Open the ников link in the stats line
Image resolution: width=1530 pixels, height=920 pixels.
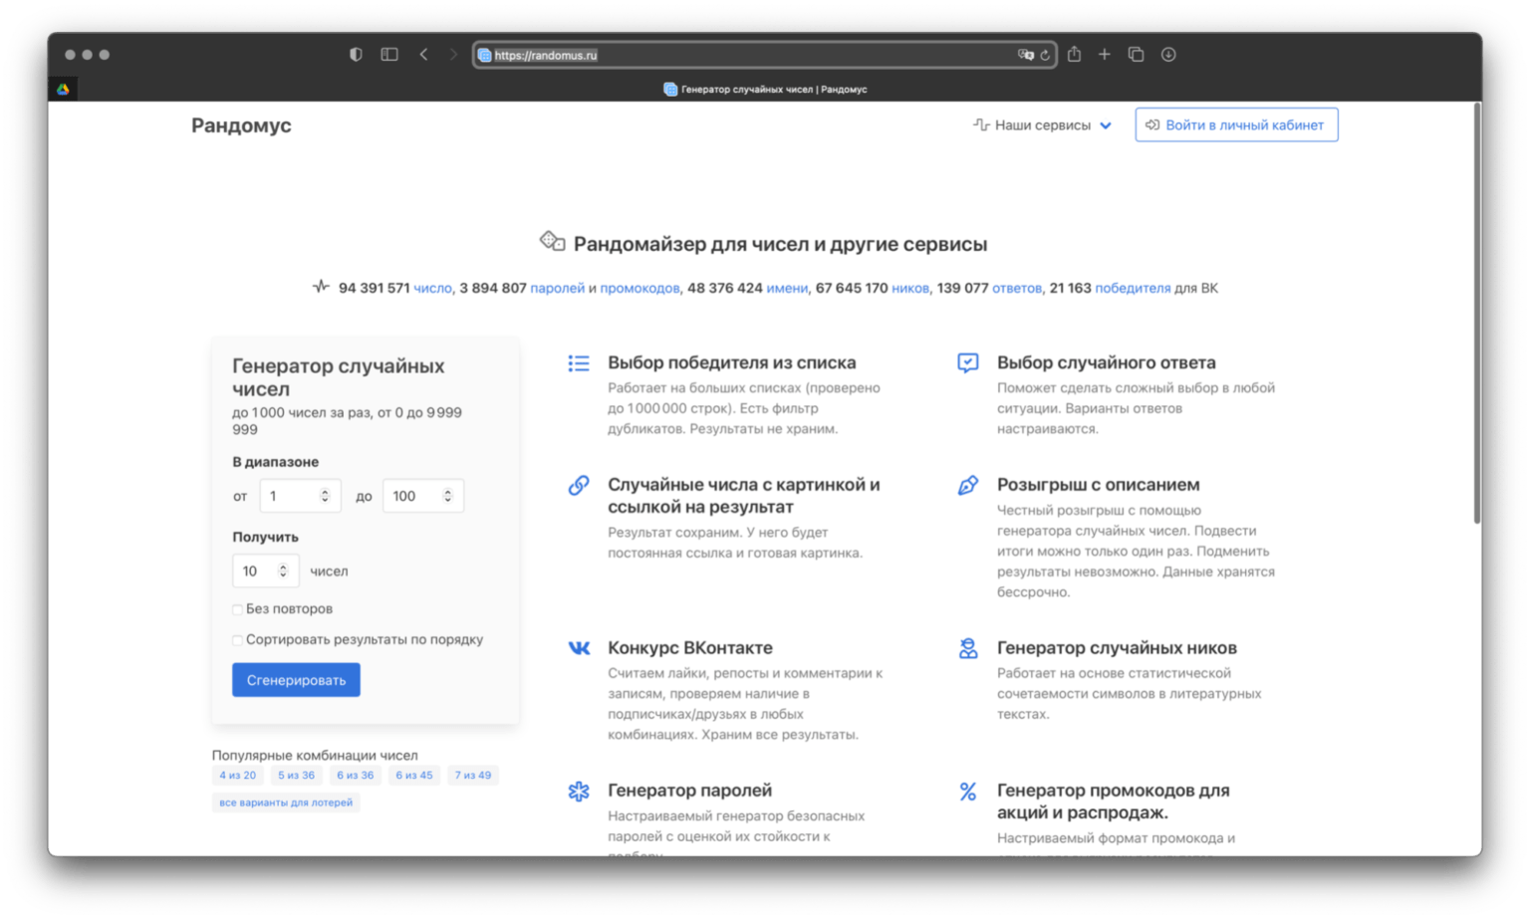910,288
